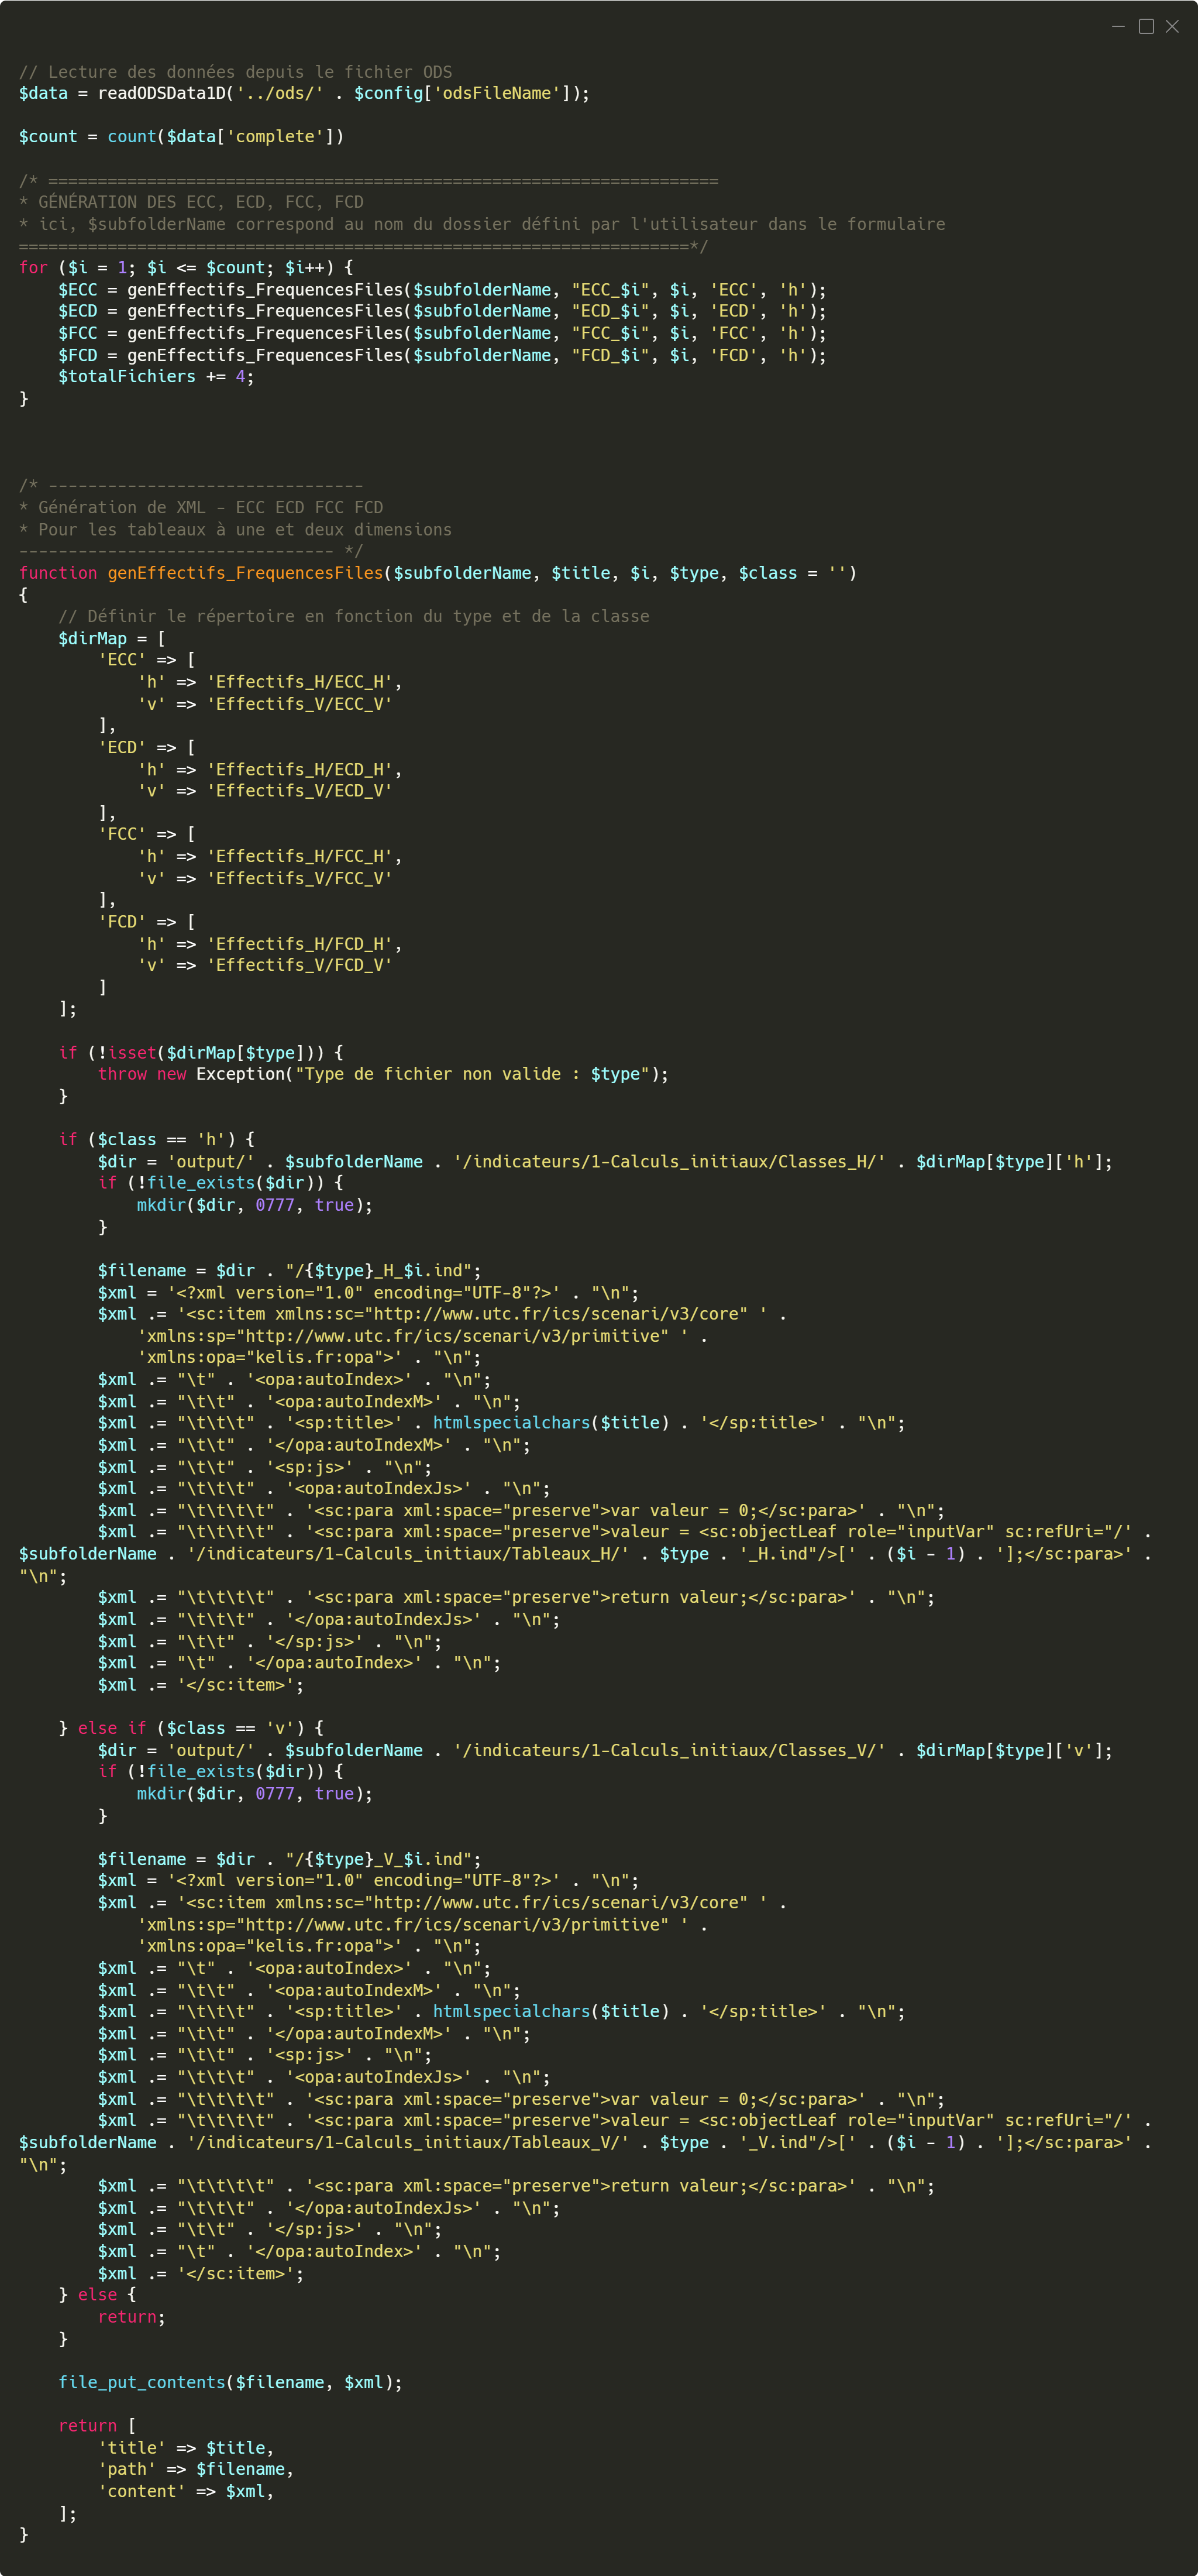The width and height of the screenshot is (1198, 2576).
Task: Click the '$count = count($data['complete'])' line
Action: point(181,137)
